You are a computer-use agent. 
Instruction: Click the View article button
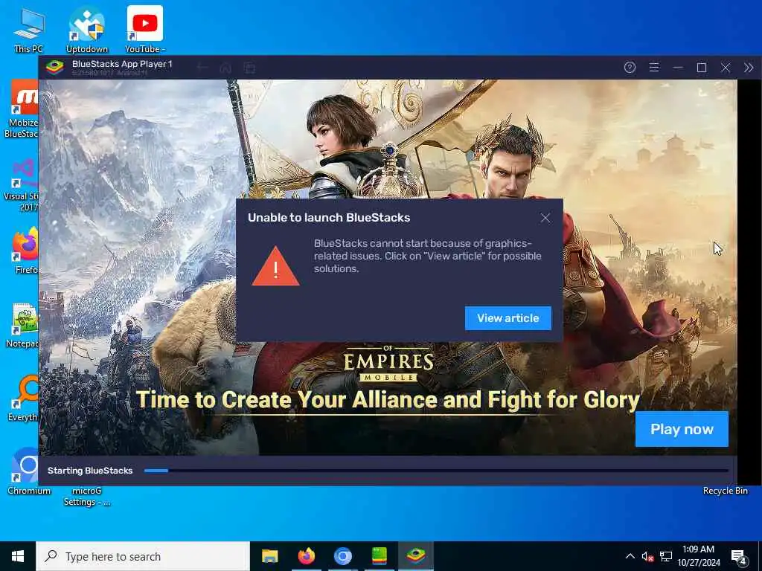(508, 318)
